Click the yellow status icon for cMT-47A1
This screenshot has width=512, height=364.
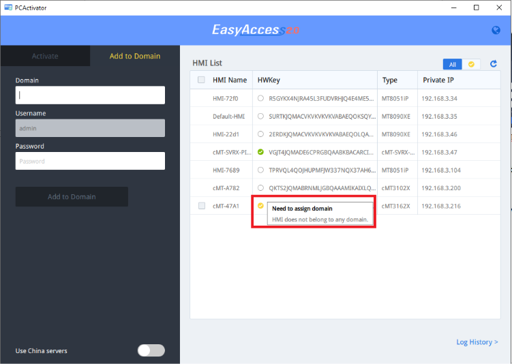(260, 205)
